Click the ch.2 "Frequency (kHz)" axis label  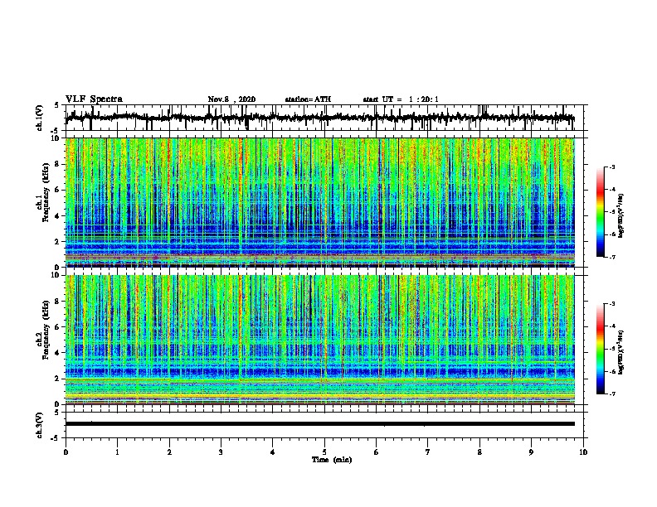point(46,330)
